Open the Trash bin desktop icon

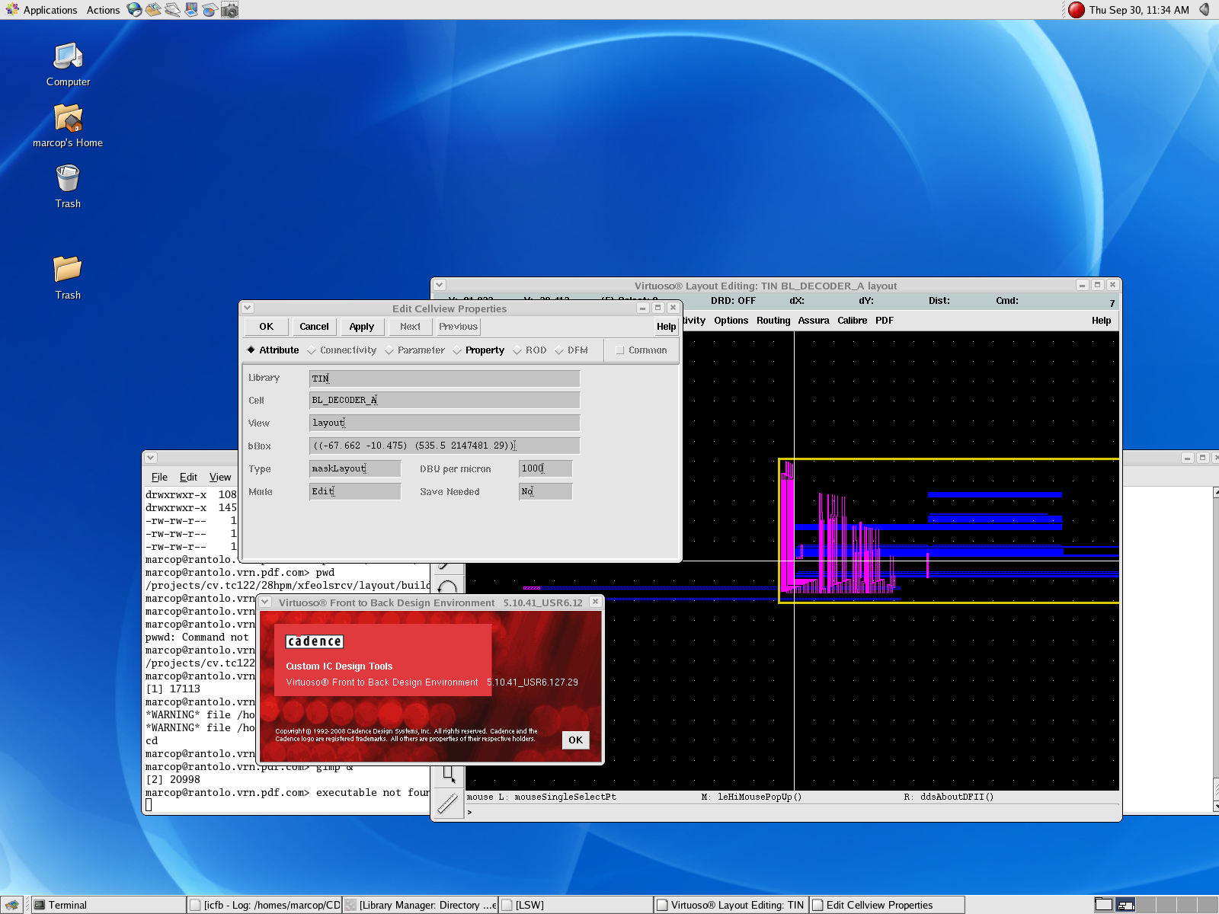click(x=68, y=187)
